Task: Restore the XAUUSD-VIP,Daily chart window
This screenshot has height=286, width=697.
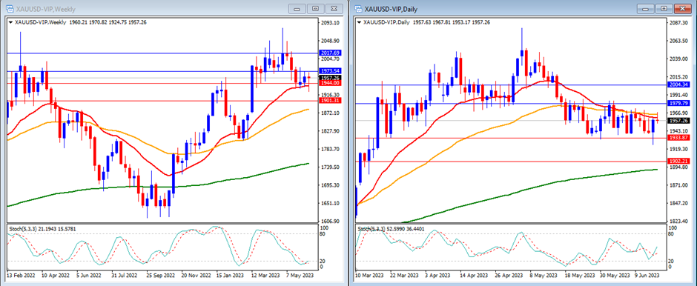Action: [x=664, y=8]
